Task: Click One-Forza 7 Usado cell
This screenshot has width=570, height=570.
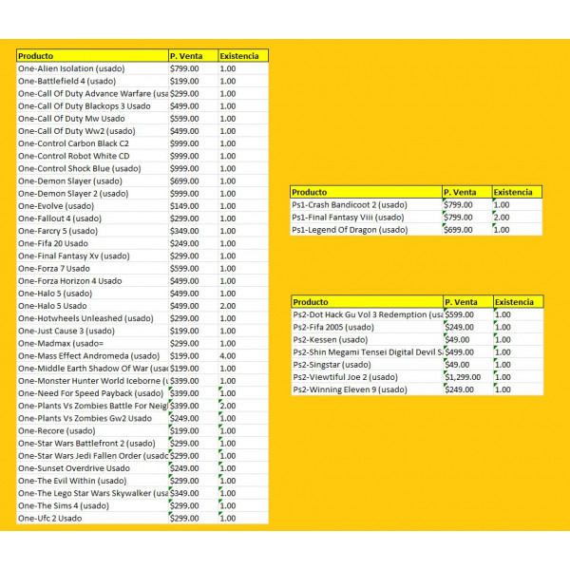Action: (92, 269)
